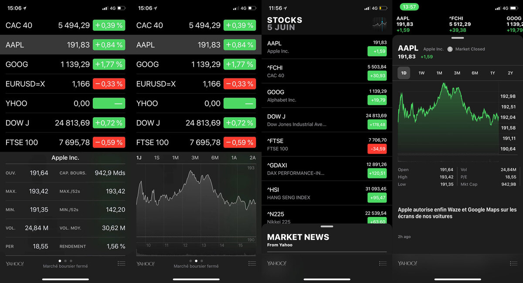Tap Apple Inc. title above stats grid
Image resolution: width=523 pixels, height=283 pixels.
tap(65, 158)
